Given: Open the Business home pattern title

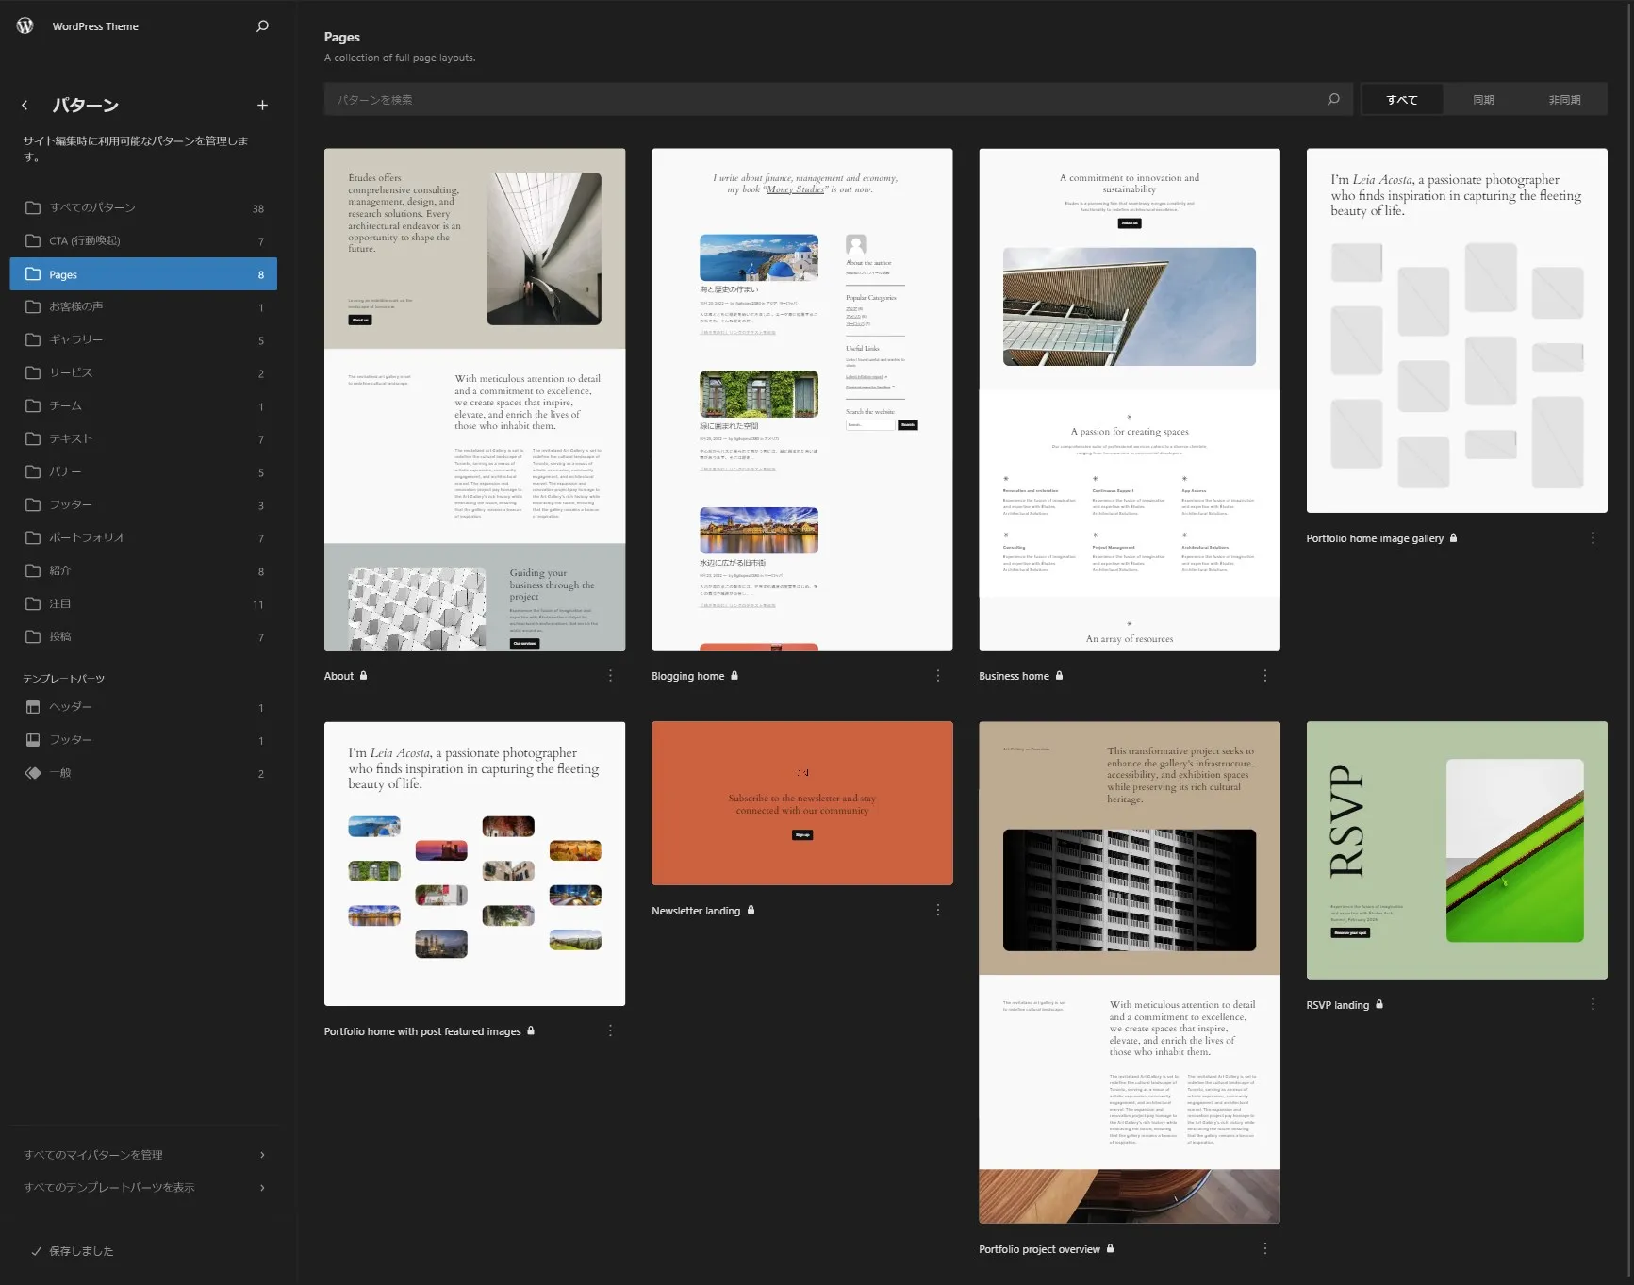Looking at the screenshot, I should point(1014,676).
